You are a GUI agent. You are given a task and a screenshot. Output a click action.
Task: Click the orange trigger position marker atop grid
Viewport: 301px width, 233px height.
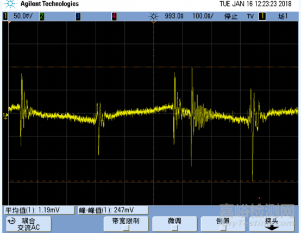(154, 22)
